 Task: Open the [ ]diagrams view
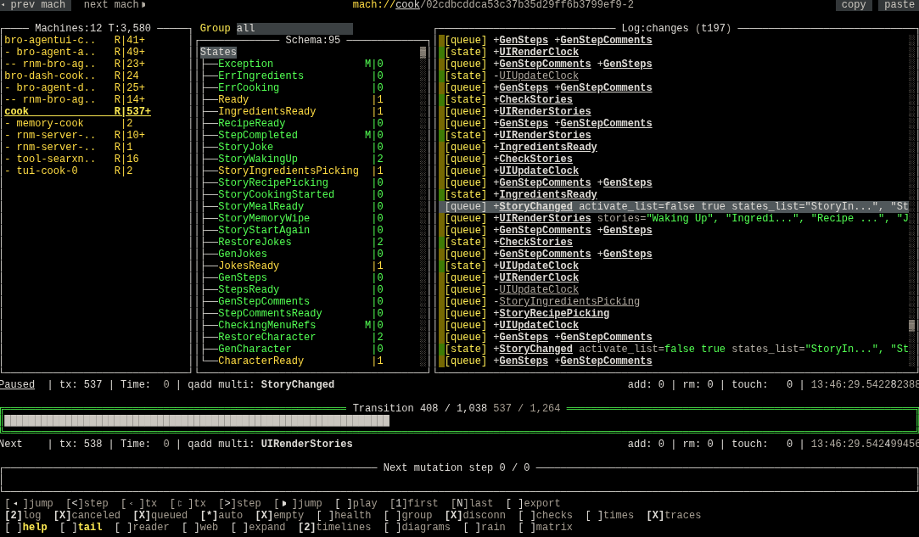pyautogui.click(x=417, y=526)
